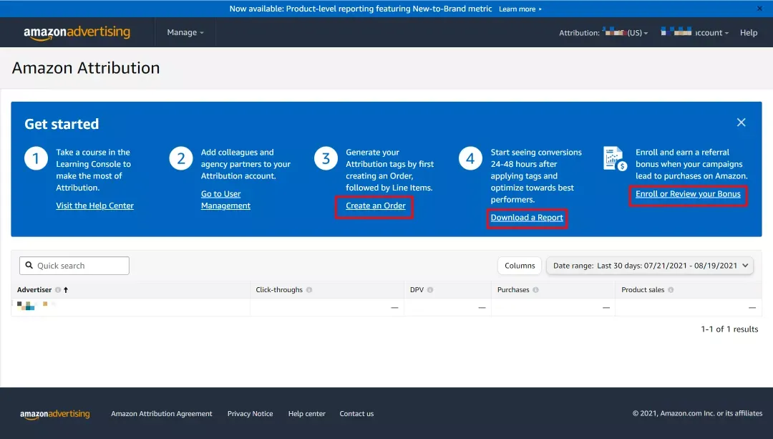Expand the Account dropdown in header
The height and width of the screenshot is (439, 773).
coord(694,32)
